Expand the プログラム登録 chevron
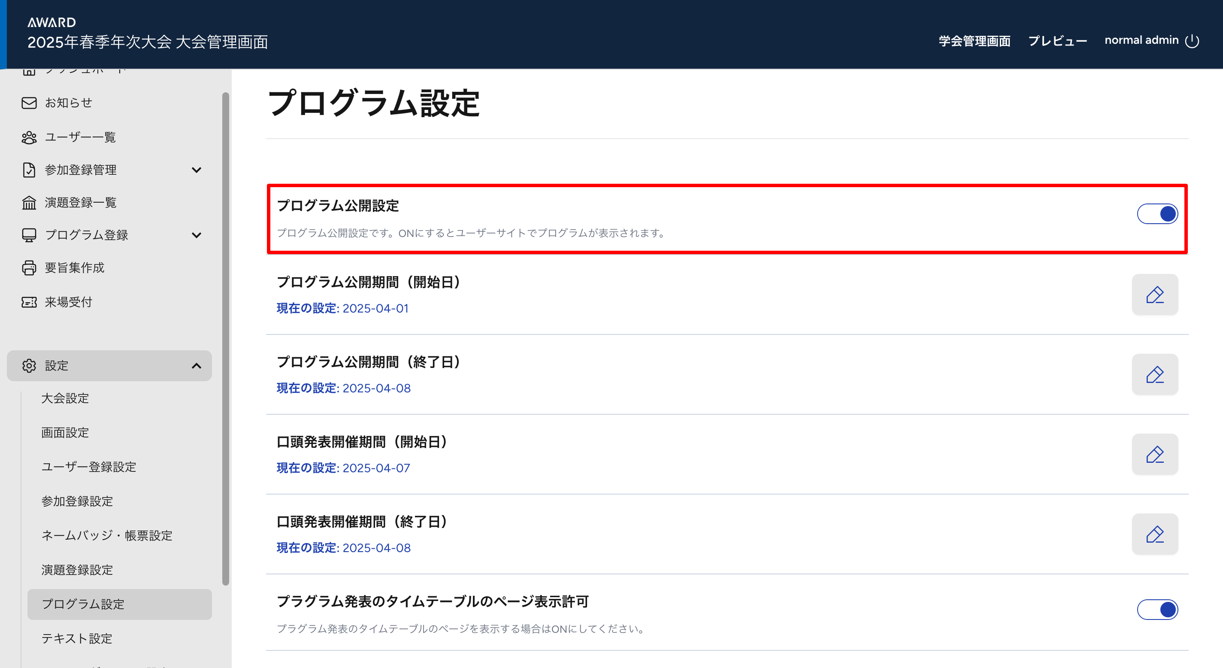1223x668 pixels. [196, 235]
